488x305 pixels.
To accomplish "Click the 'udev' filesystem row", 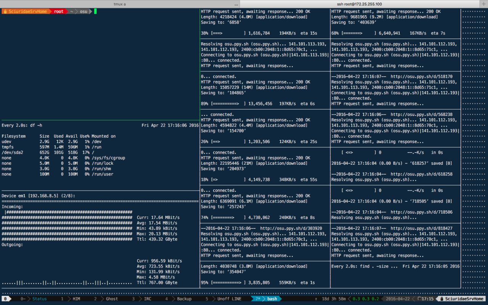I will point(51,142).
